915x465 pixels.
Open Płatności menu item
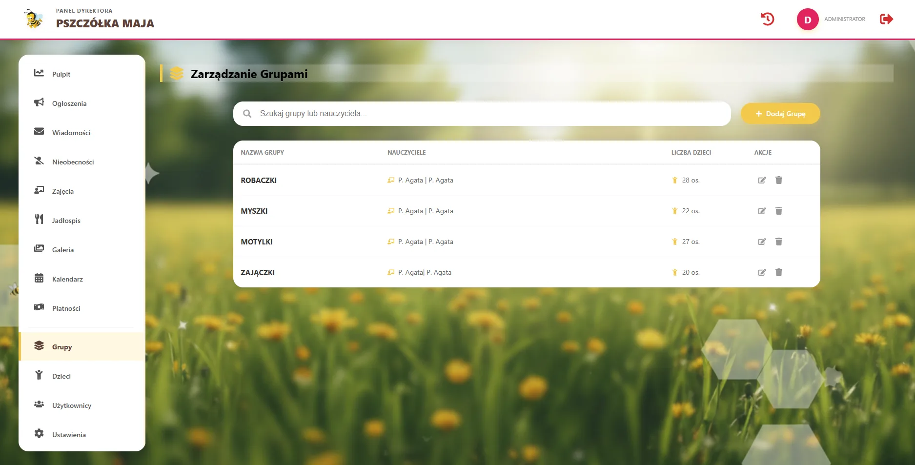pos(82,308)
